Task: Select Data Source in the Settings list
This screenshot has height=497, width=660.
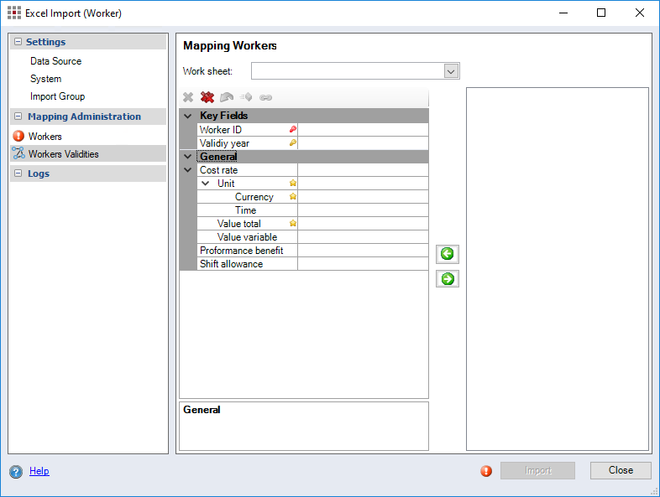Action: [55, 61]
